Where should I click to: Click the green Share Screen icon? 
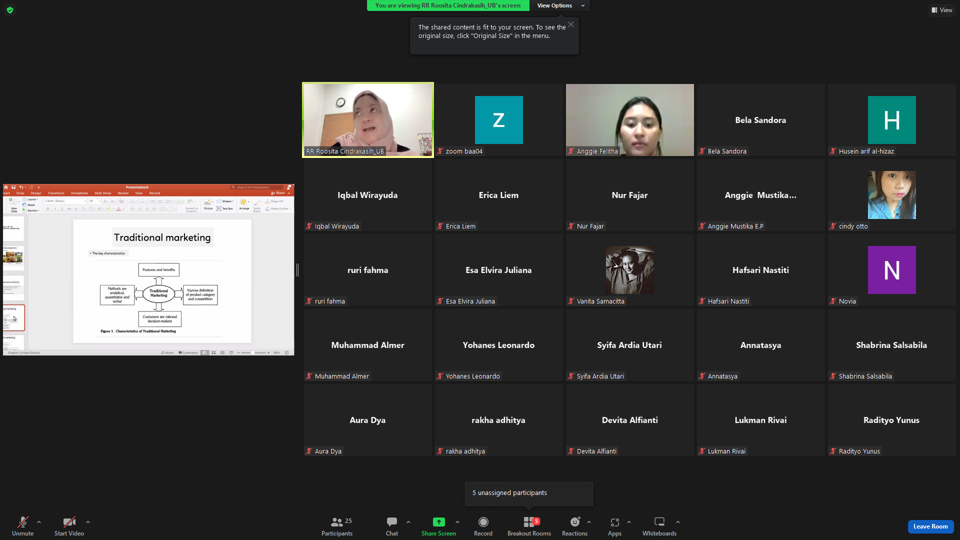click(x=438, y=522)
